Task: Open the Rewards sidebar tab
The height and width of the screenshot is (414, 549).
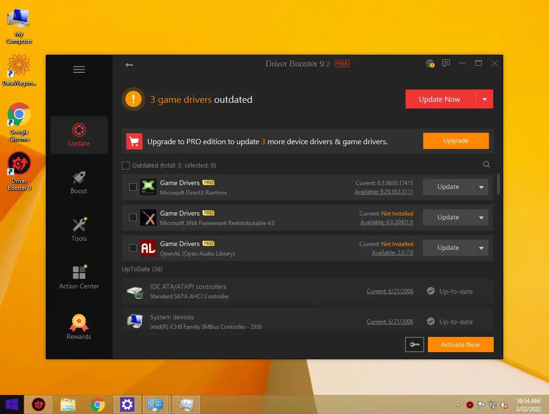Action: [x=79, y=327]
